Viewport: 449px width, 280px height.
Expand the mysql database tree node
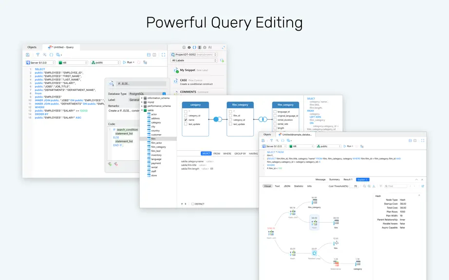[x=142, y=102]
